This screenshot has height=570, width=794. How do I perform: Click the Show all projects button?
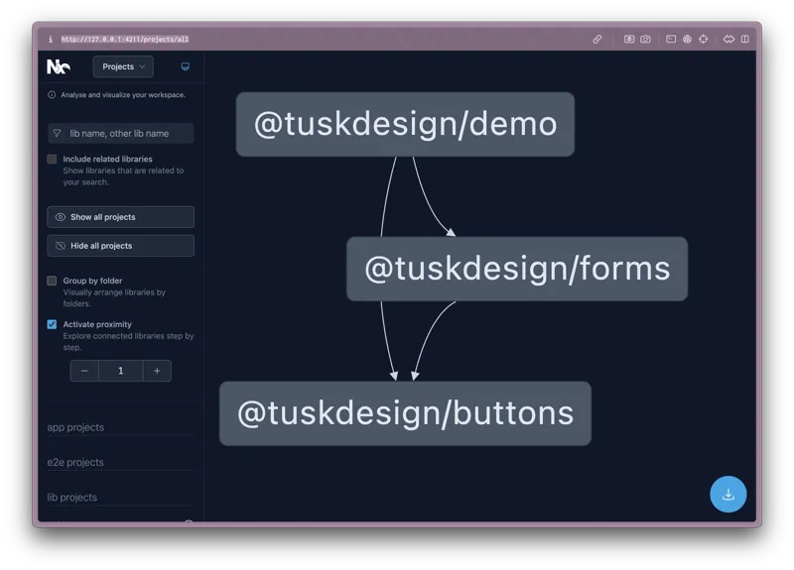point(120,217)
